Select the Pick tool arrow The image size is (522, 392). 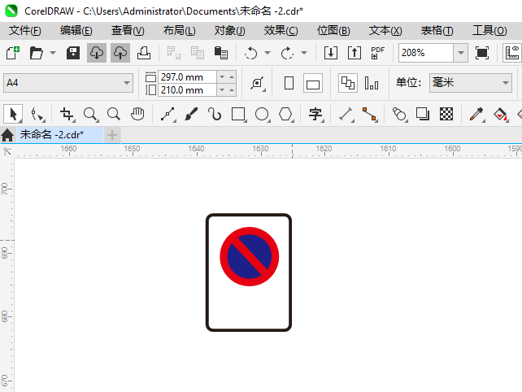[13, 114]
